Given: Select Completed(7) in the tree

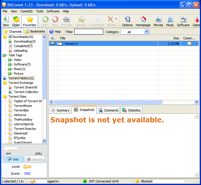Looking at the screenshot, I should pos(23,46).
